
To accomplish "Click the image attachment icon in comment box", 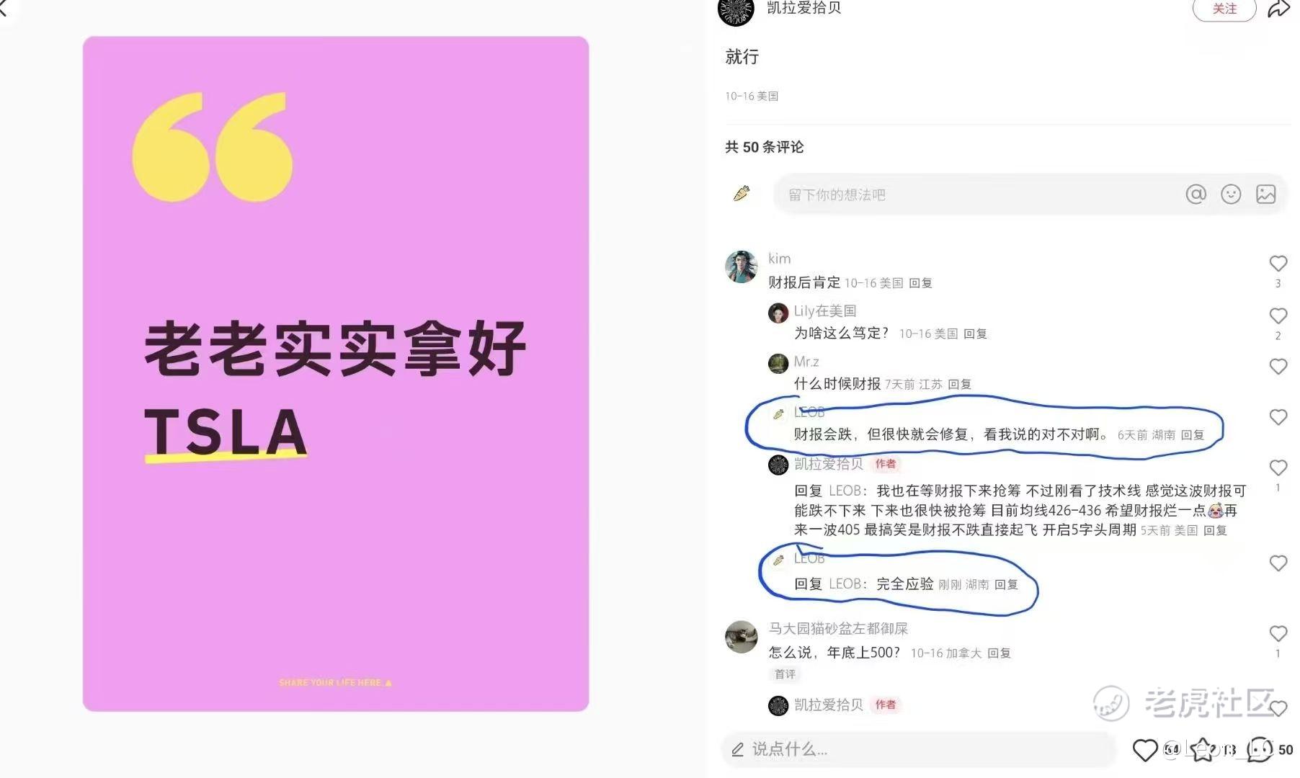I will coord(1266,194).
